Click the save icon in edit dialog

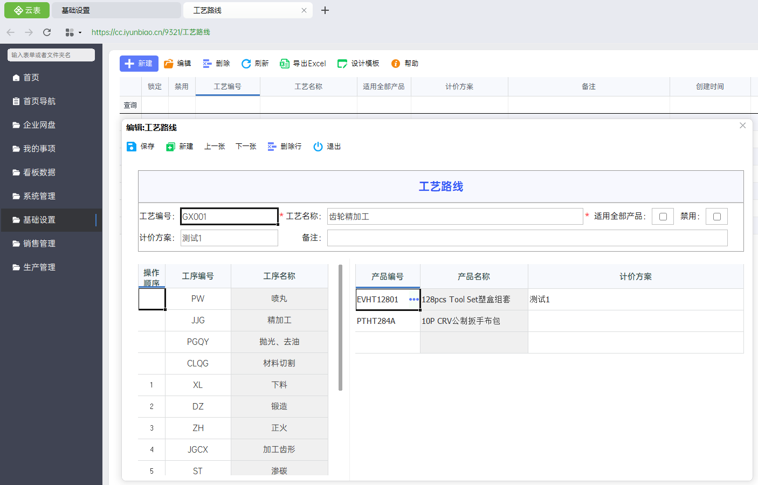(x=132, y=147)
